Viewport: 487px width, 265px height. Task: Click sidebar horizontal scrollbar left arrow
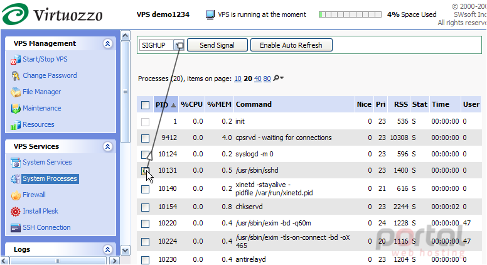click(4, 261)
